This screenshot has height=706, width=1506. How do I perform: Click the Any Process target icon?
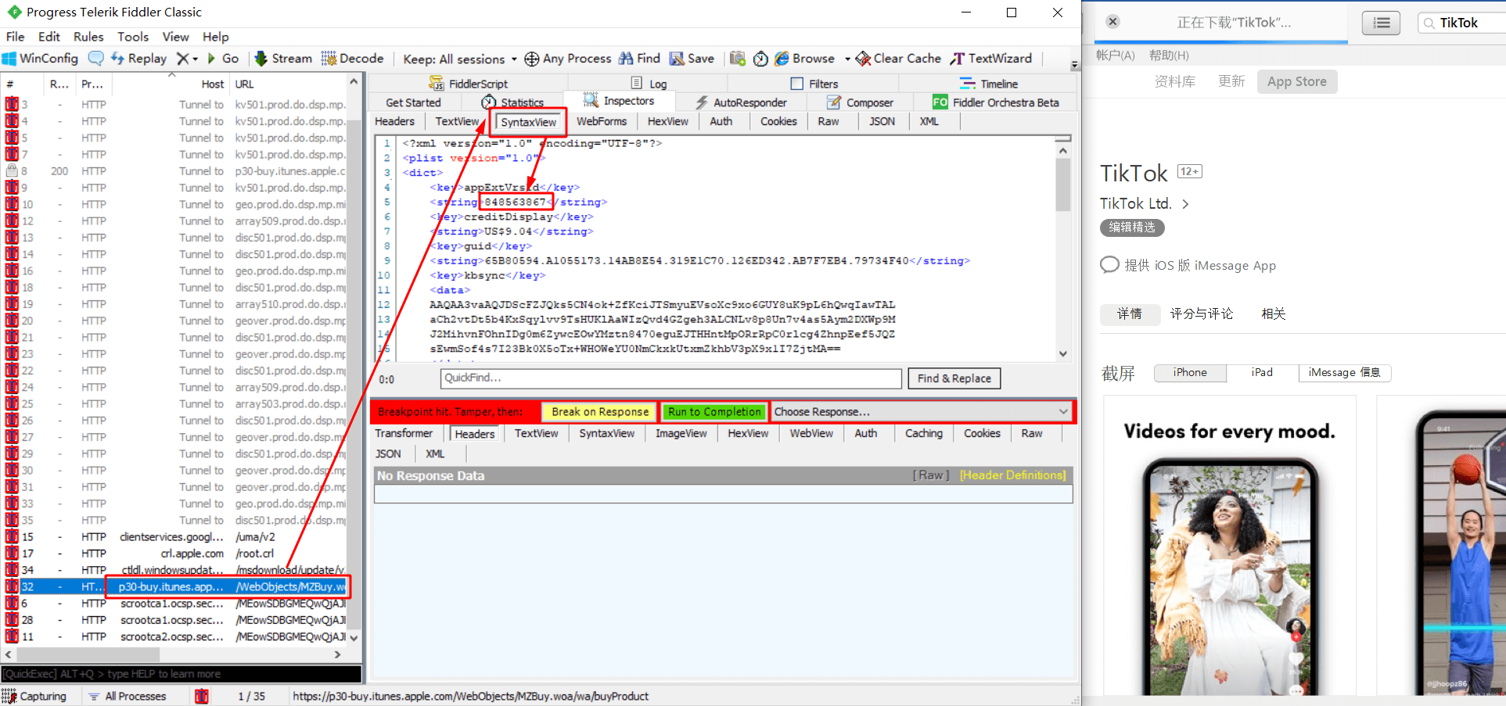pyautogui.click(x=532, y=59)
